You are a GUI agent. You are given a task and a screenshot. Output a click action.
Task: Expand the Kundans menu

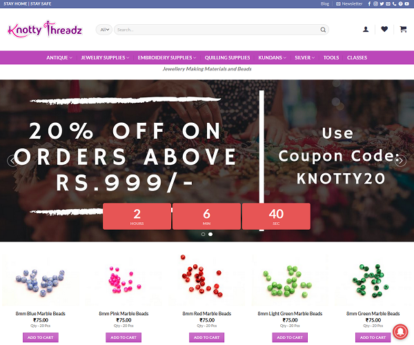click(x=273, y=57)
